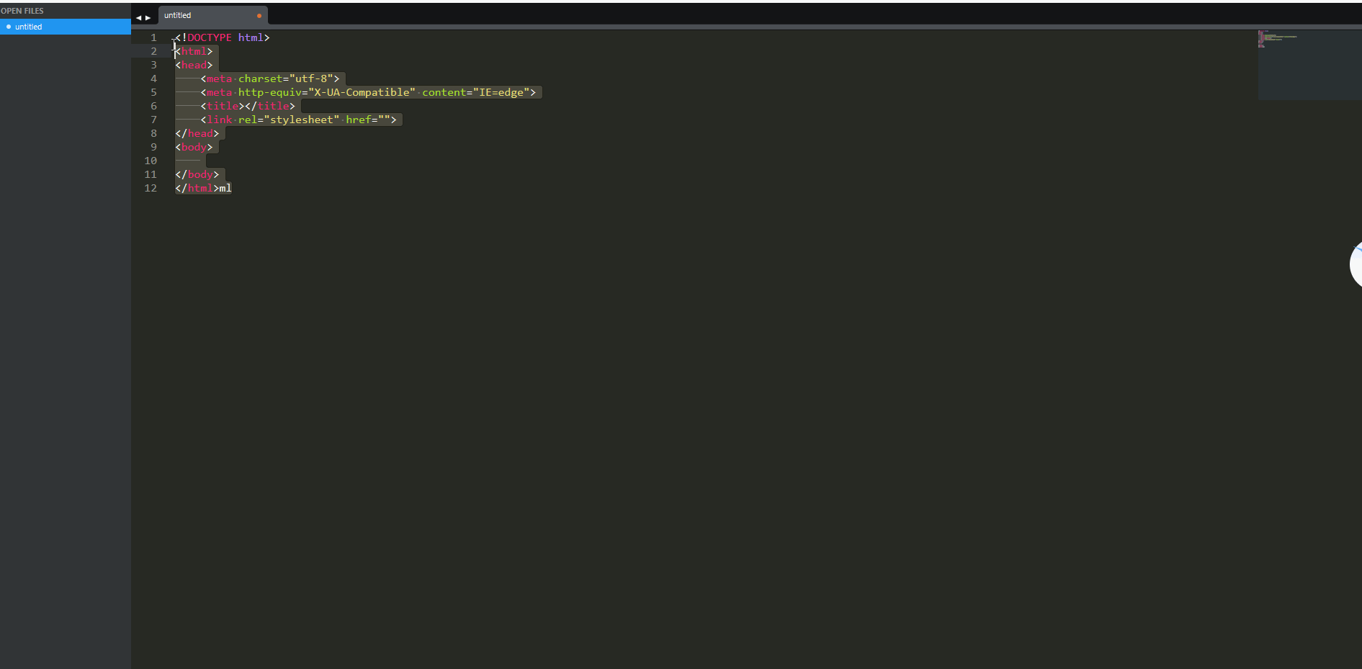Screen dimensions: 1362x669
Task: Click the opening html tag on line 2
Action: pyautogui.click(x=194, y=51)
